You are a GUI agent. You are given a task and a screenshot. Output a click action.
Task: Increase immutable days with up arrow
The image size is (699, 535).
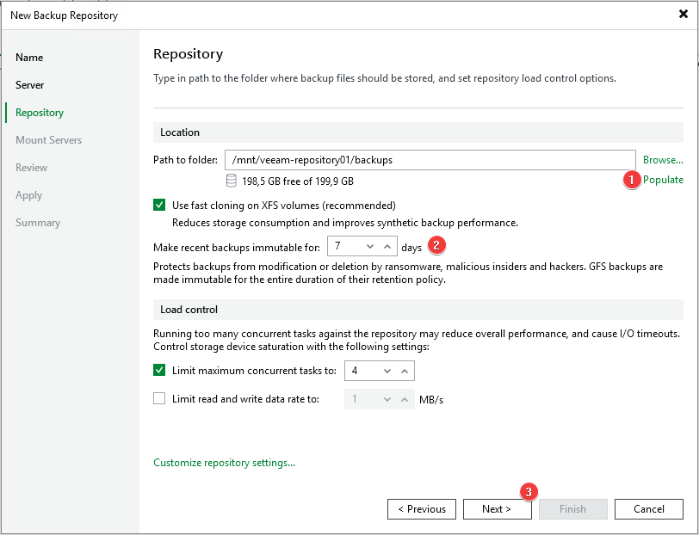(387, 247)
